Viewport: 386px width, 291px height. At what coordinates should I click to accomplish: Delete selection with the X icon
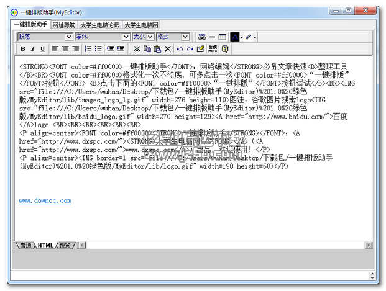click(x=168, y=49)
